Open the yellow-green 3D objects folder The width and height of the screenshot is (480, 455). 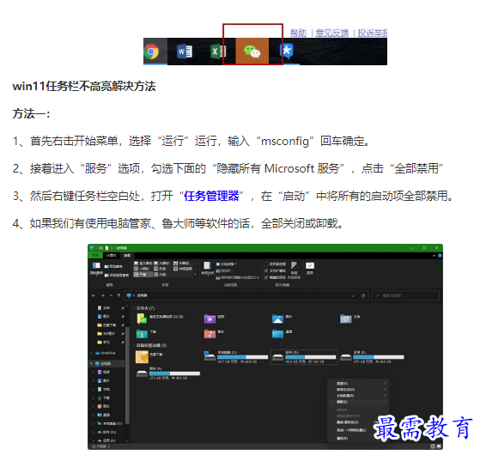coord(142,318)
